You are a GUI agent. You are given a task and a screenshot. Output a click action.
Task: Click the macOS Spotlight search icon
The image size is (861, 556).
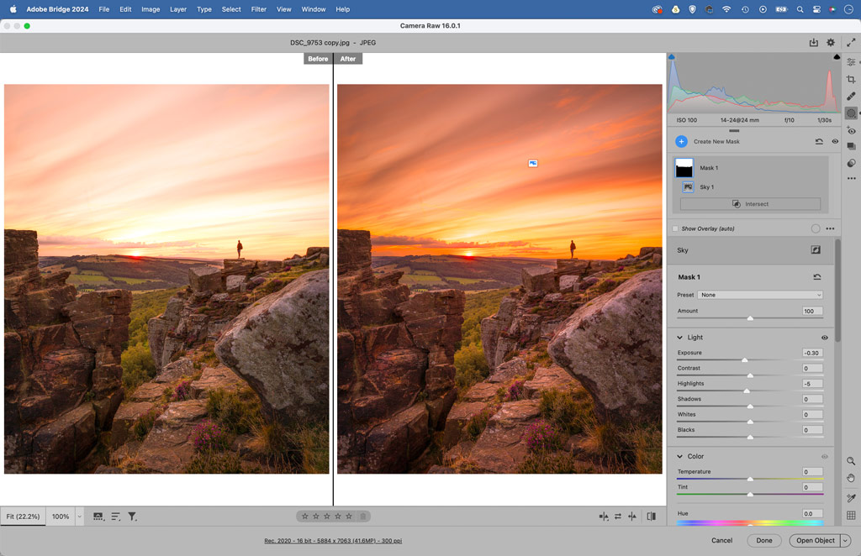[800, 9]
